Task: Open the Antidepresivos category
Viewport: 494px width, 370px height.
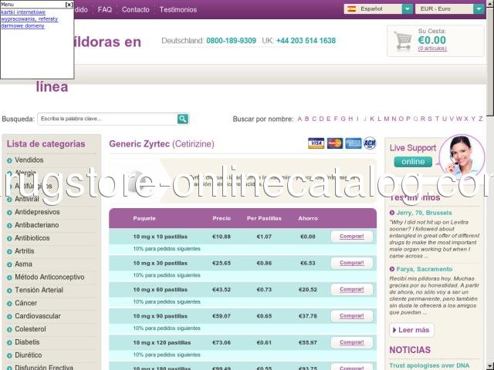Action: pyautogui.click(x=37, y=212)
